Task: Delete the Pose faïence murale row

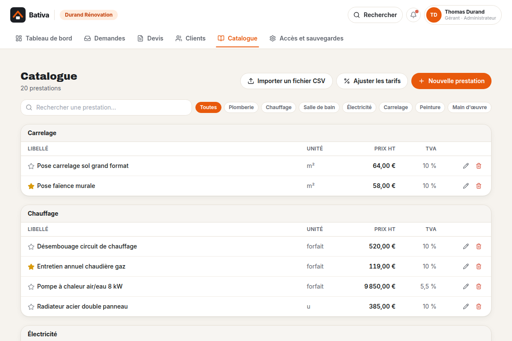Action: (479, 186)
